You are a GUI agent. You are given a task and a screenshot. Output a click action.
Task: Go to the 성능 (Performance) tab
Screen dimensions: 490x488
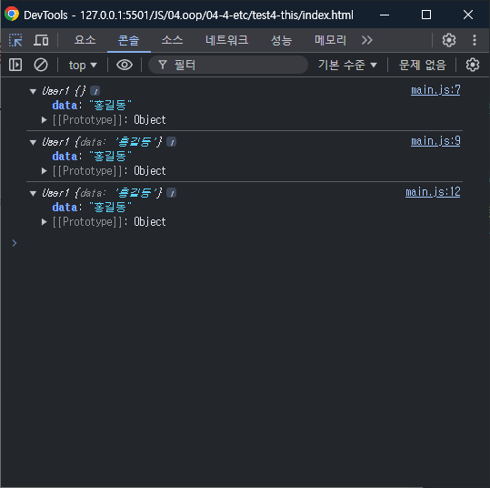(281, 40)
